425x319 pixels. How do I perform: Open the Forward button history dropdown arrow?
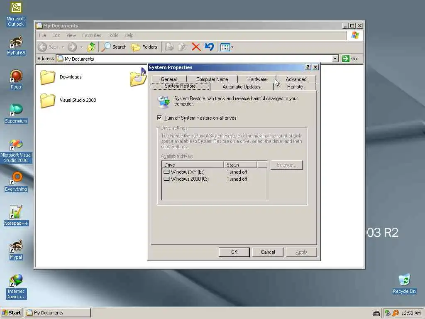81,47
